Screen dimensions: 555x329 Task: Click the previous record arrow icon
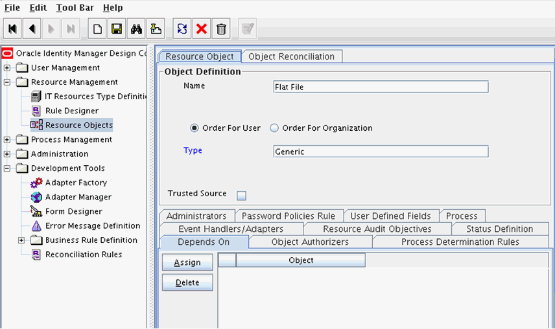(32, 29)
